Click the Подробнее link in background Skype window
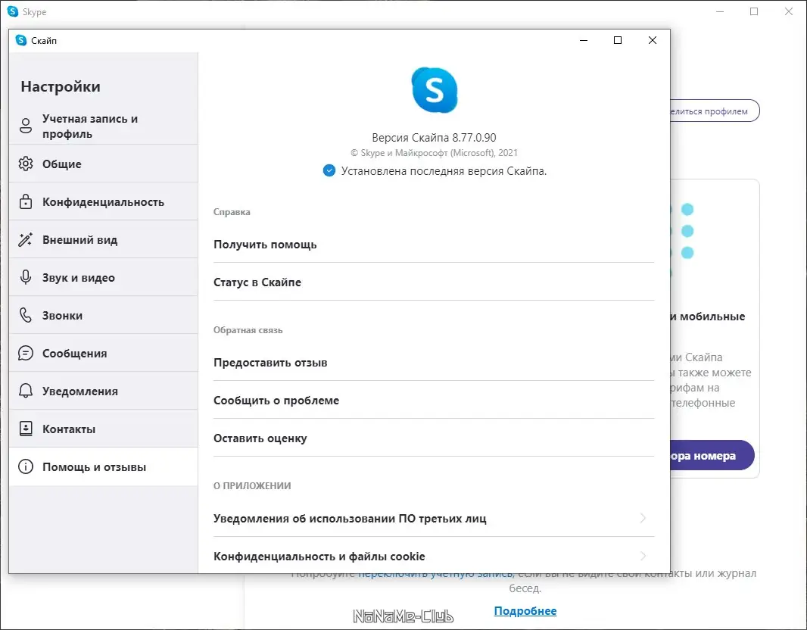The height and width of the screenshot is (630, 807). [525, 611]
